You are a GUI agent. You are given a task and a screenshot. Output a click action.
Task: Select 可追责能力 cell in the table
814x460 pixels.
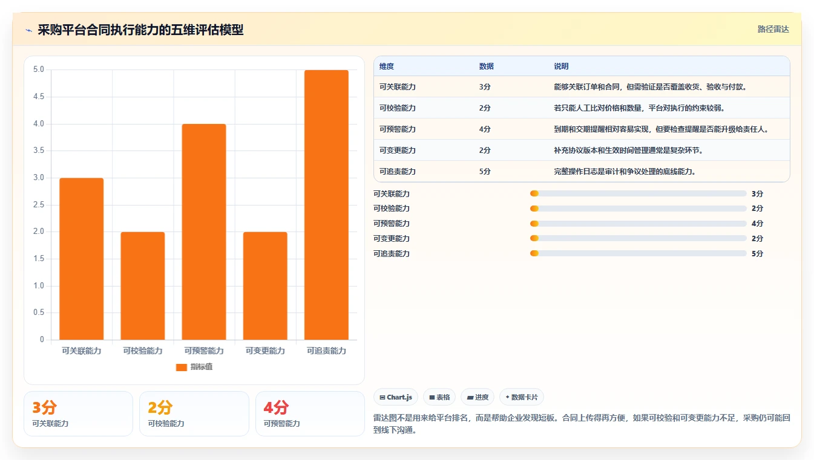point(398,172)
